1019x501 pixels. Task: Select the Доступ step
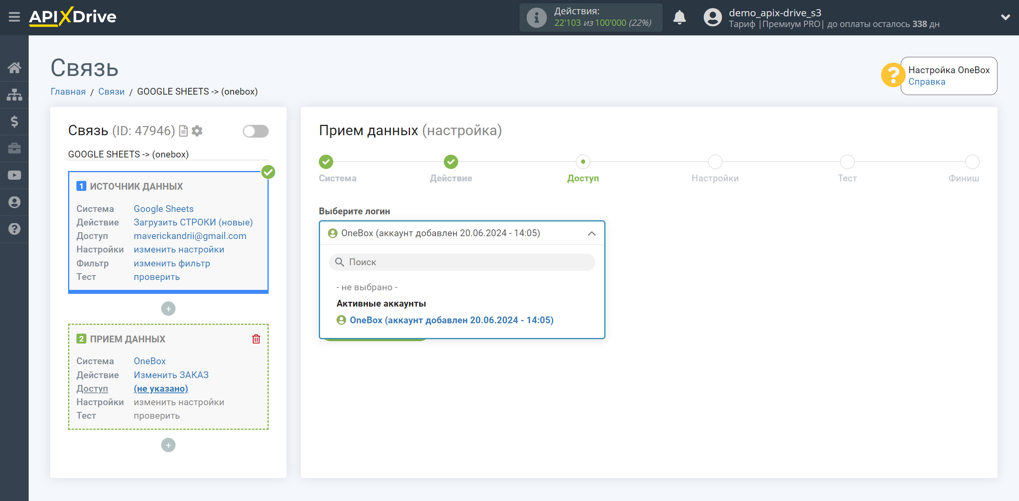583,162
